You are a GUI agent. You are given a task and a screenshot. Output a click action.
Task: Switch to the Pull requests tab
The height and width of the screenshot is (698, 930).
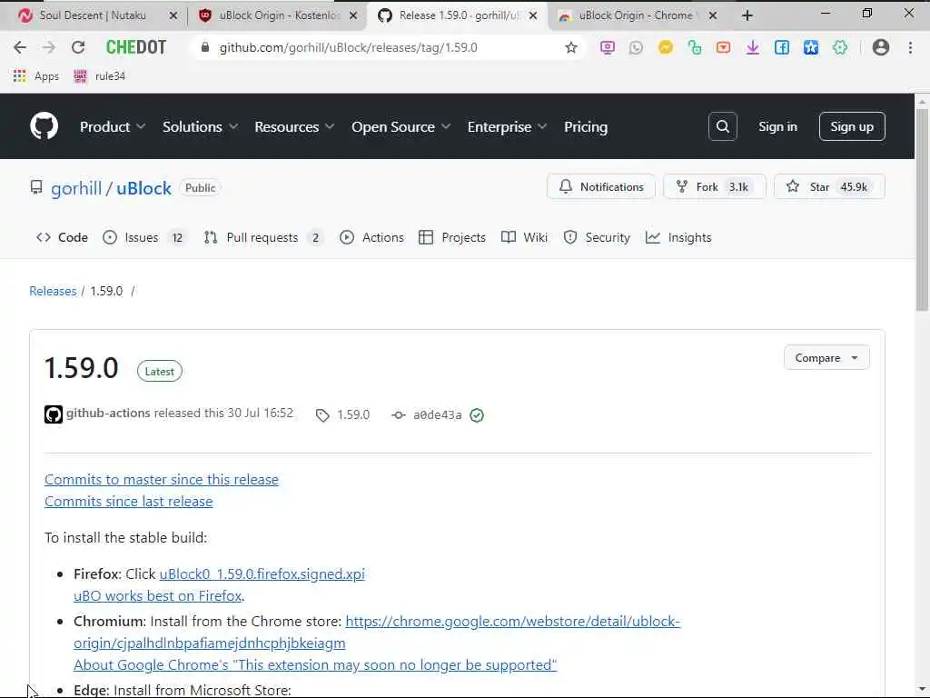[263, 237]
